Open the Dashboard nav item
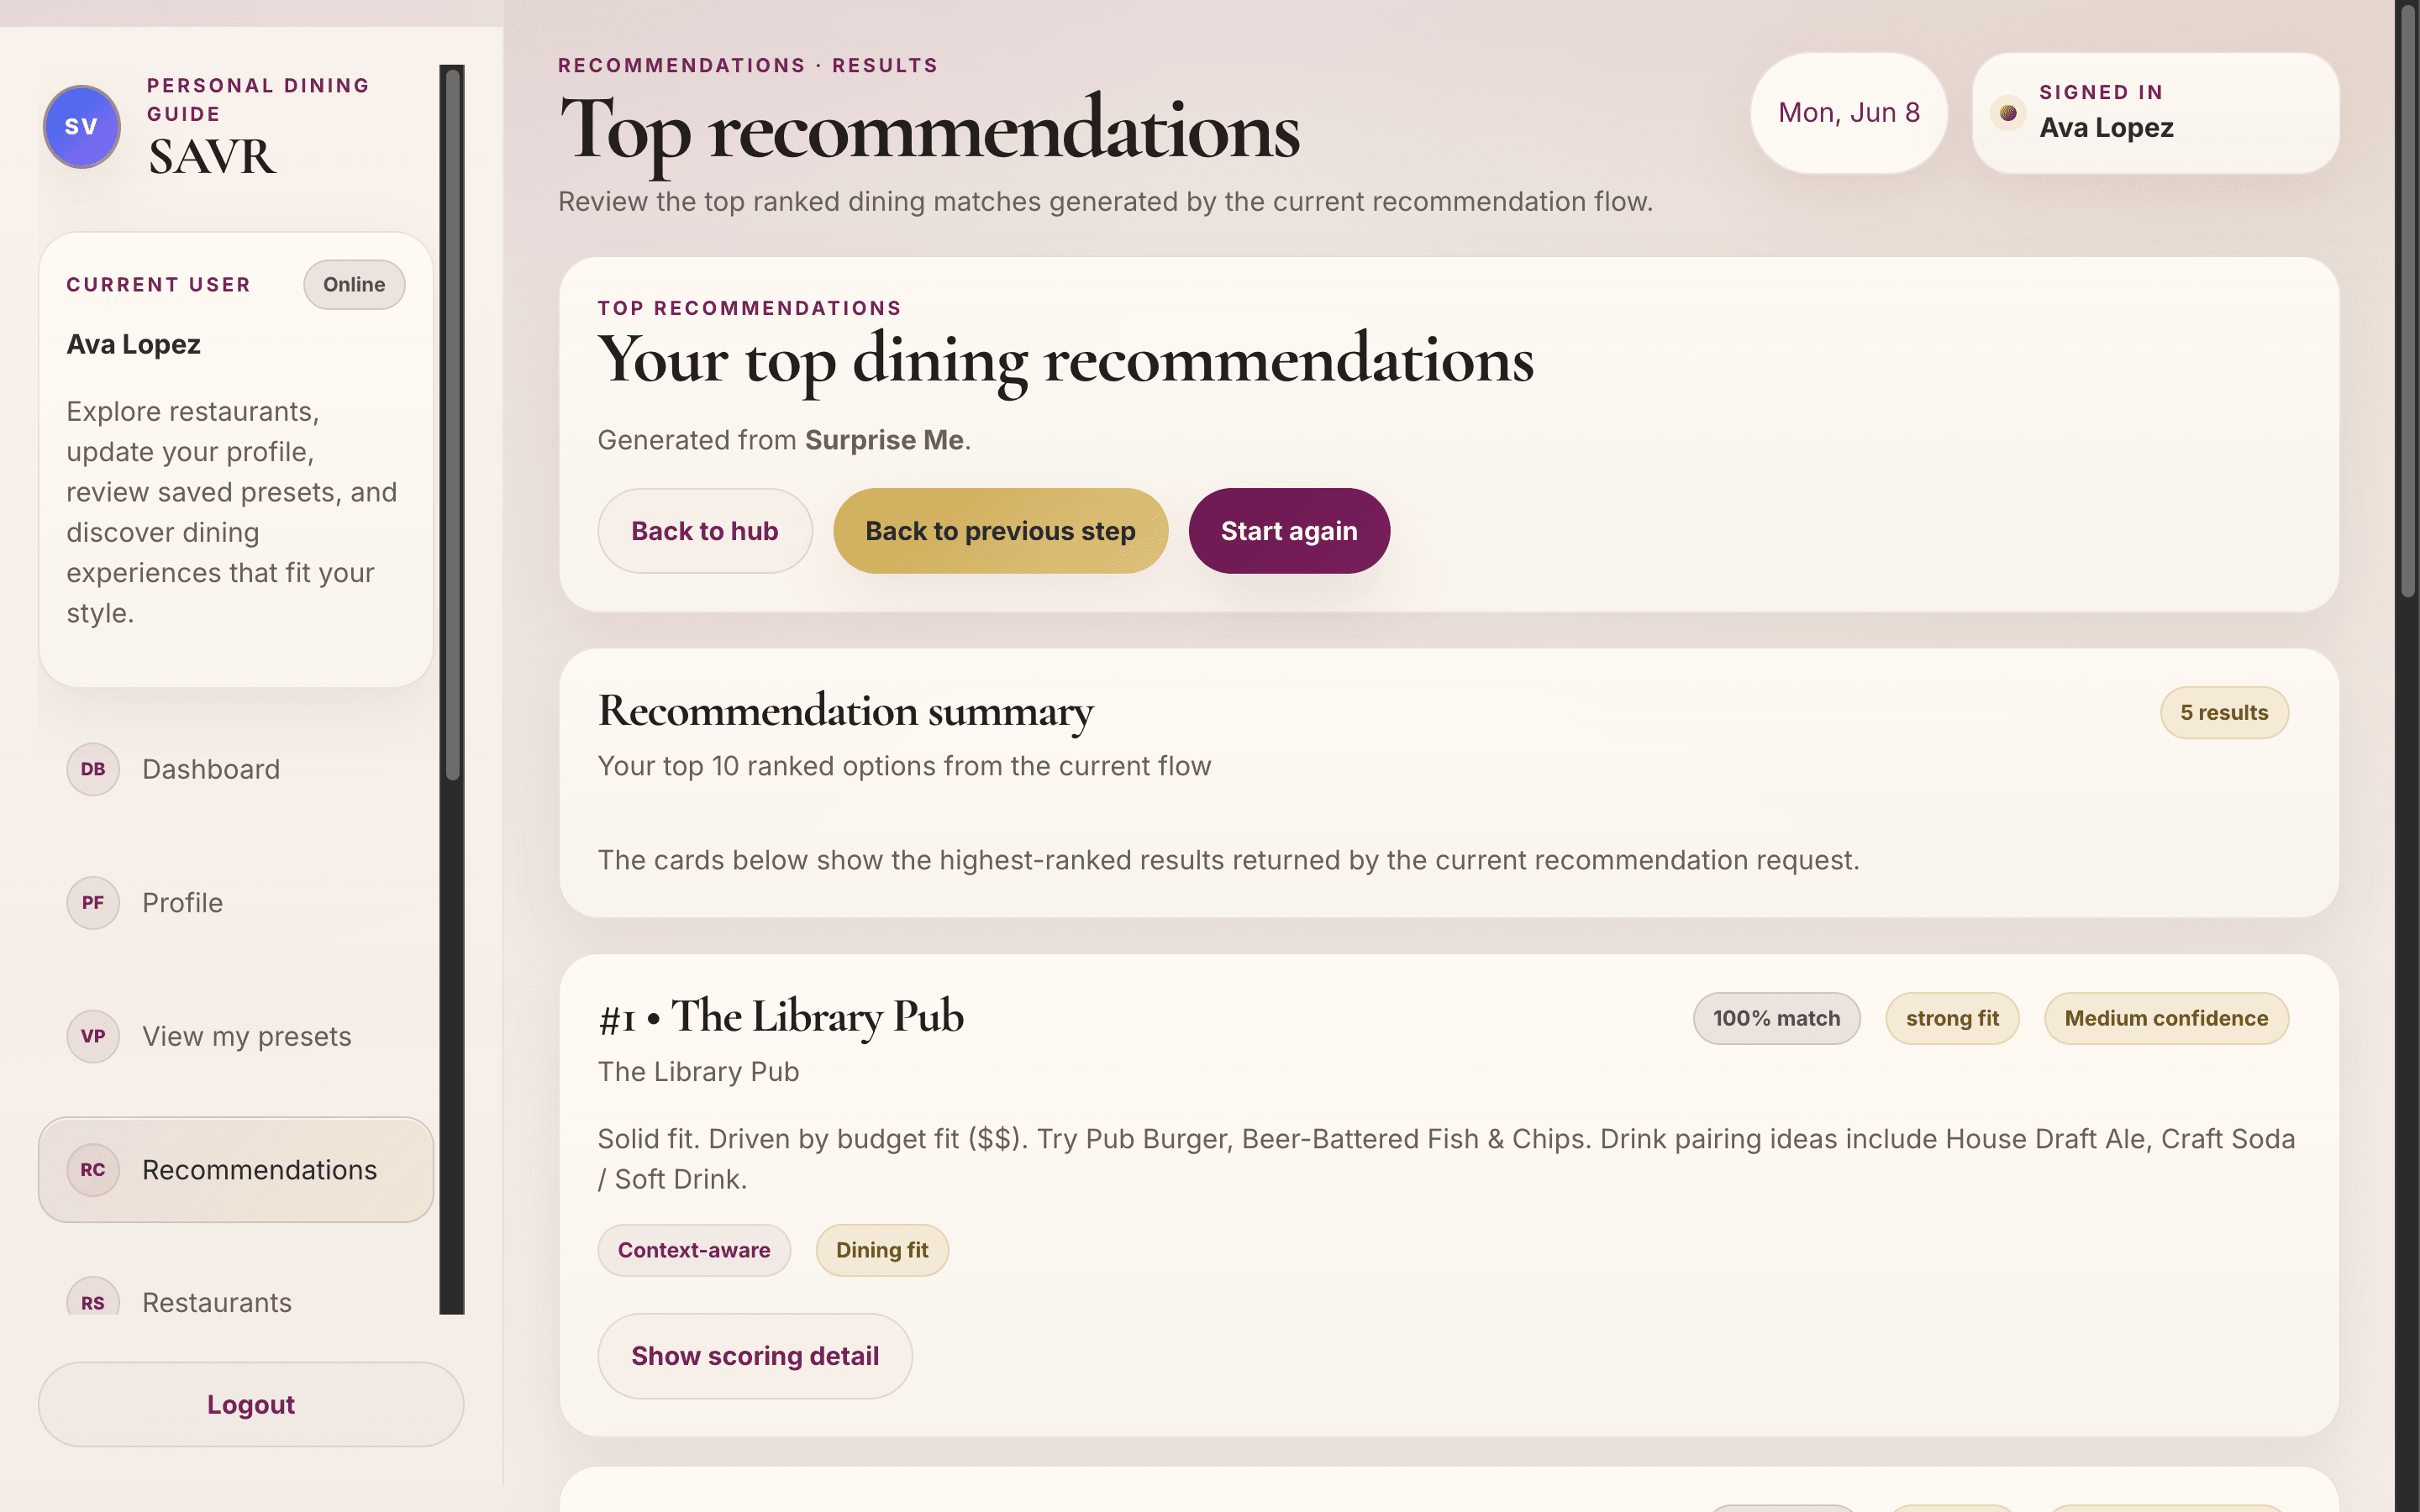2420x1512 pixels. pyautogui.click(x=236, y=769)
